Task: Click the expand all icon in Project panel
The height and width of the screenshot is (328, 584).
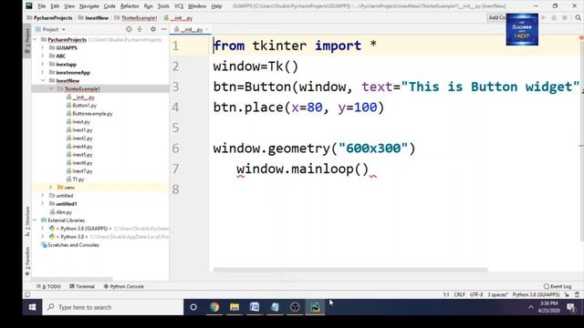Action: 140,29
